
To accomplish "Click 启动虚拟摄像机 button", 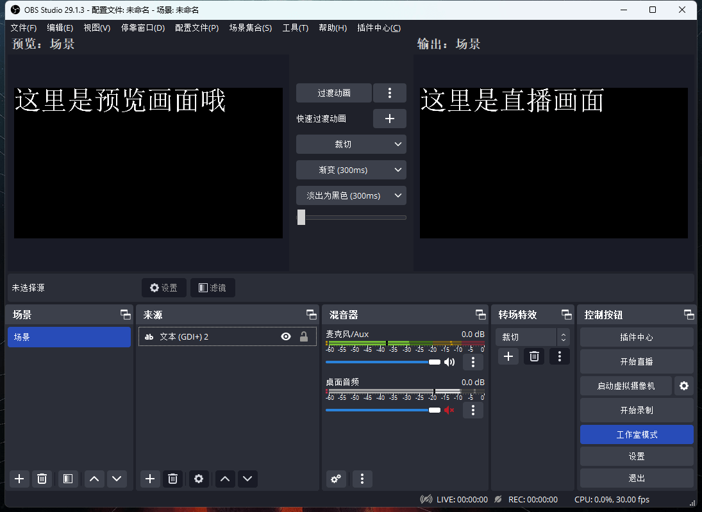I will [x=626, y=386].
